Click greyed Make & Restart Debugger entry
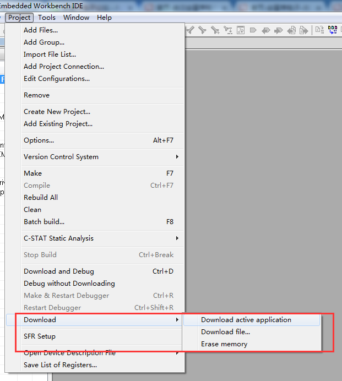The image size is (342, 381). (95, 296)
